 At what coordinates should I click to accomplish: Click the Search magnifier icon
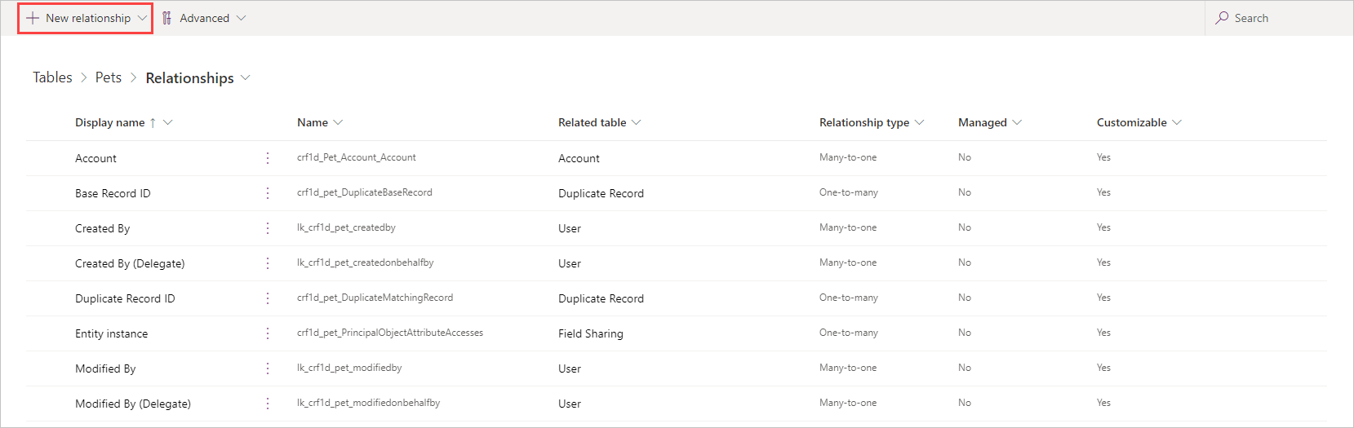click(x=1222, y=18)
